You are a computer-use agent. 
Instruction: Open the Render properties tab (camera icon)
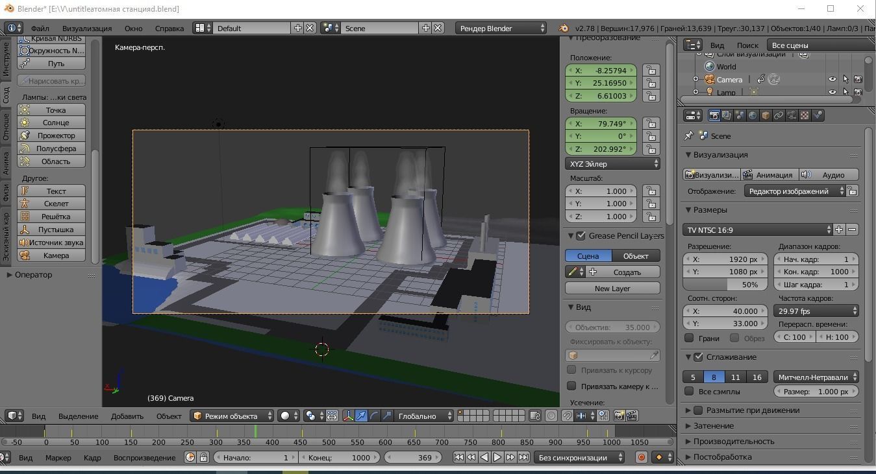714,115
